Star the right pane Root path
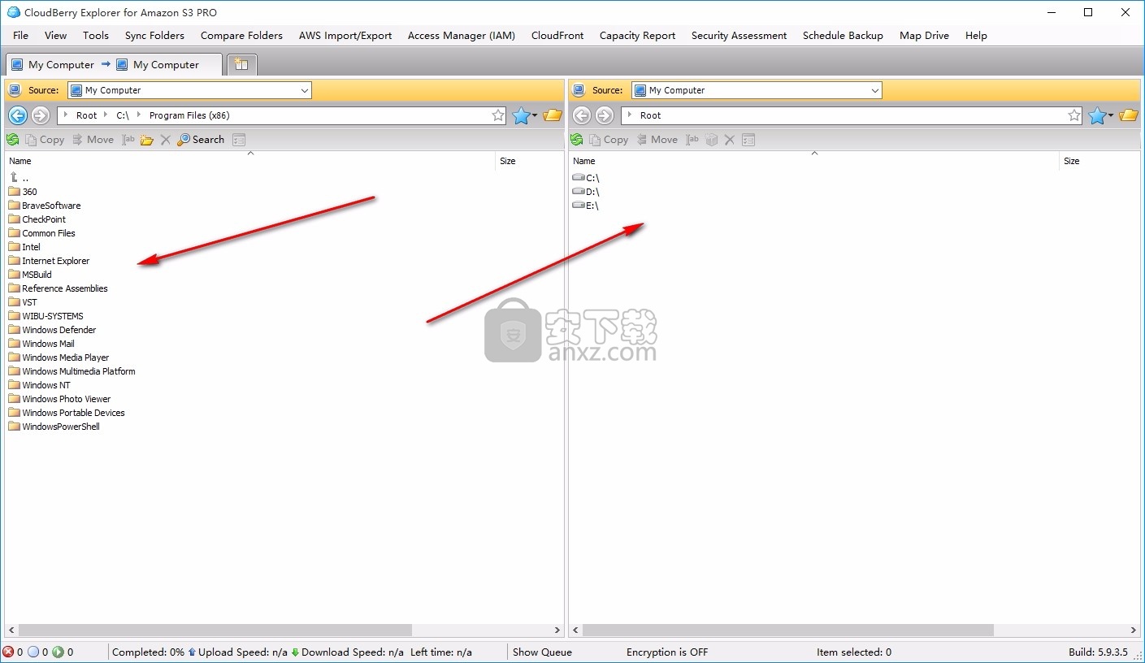Viewport: 1145px width, 663px height. click(x=1074, y=115)
